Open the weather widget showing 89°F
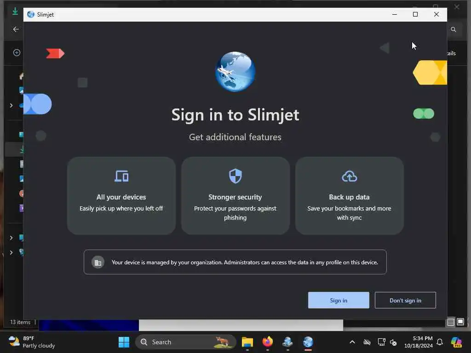 (x=32, y=342)
